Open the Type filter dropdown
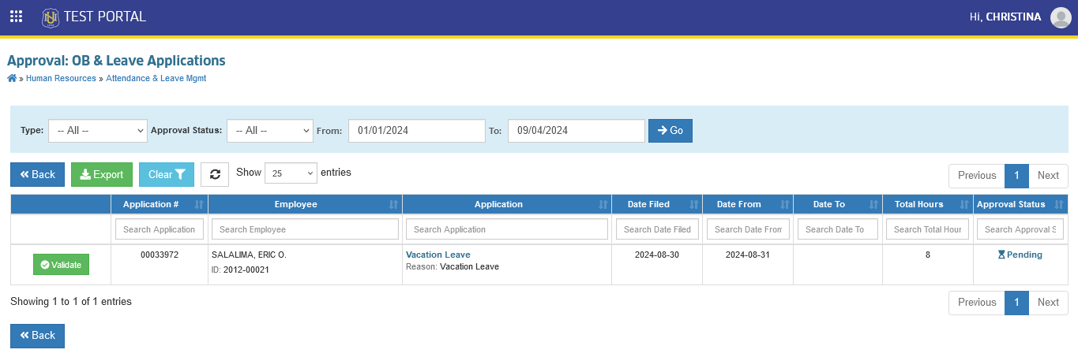 pyautogui.click(x=98, y=131)
